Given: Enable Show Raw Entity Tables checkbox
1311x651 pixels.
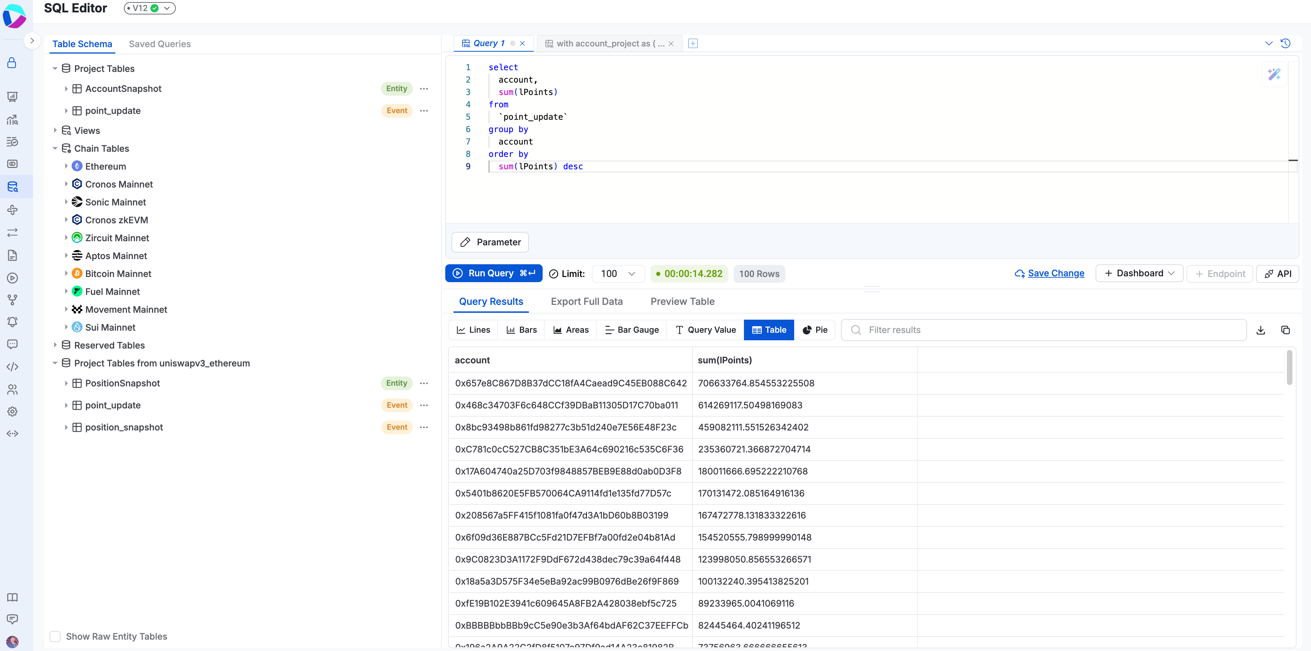Looking at the screenshot, I should tap(55, 636).
